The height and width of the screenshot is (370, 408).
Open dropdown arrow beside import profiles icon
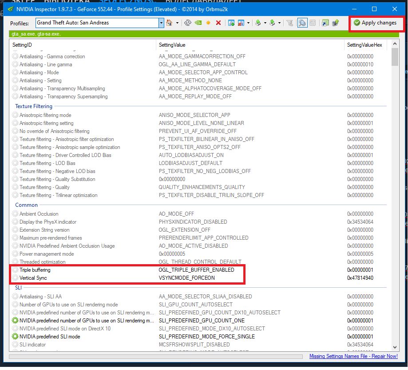(279, 23)
